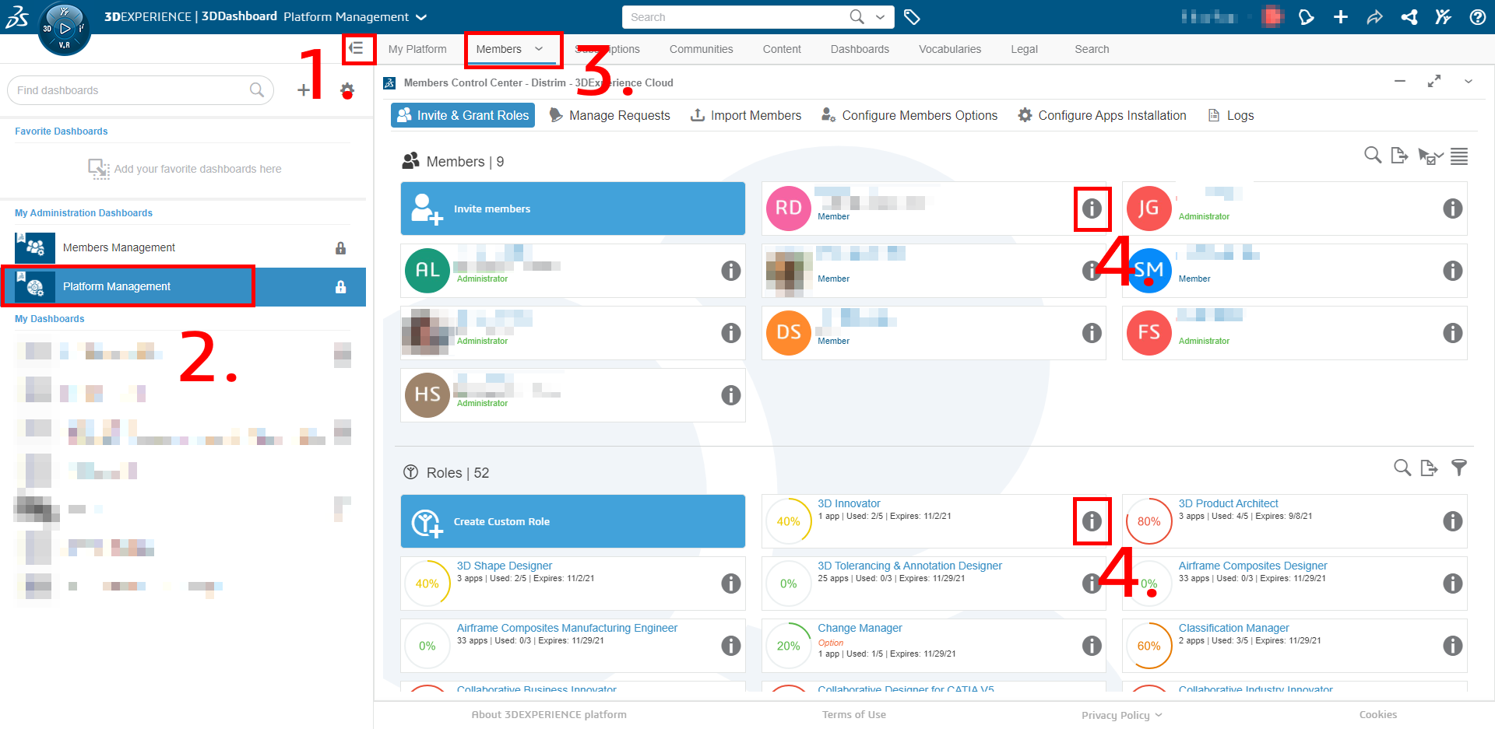
Task: Expand the Members tab dropdown arrow
Action: [539, 49]
